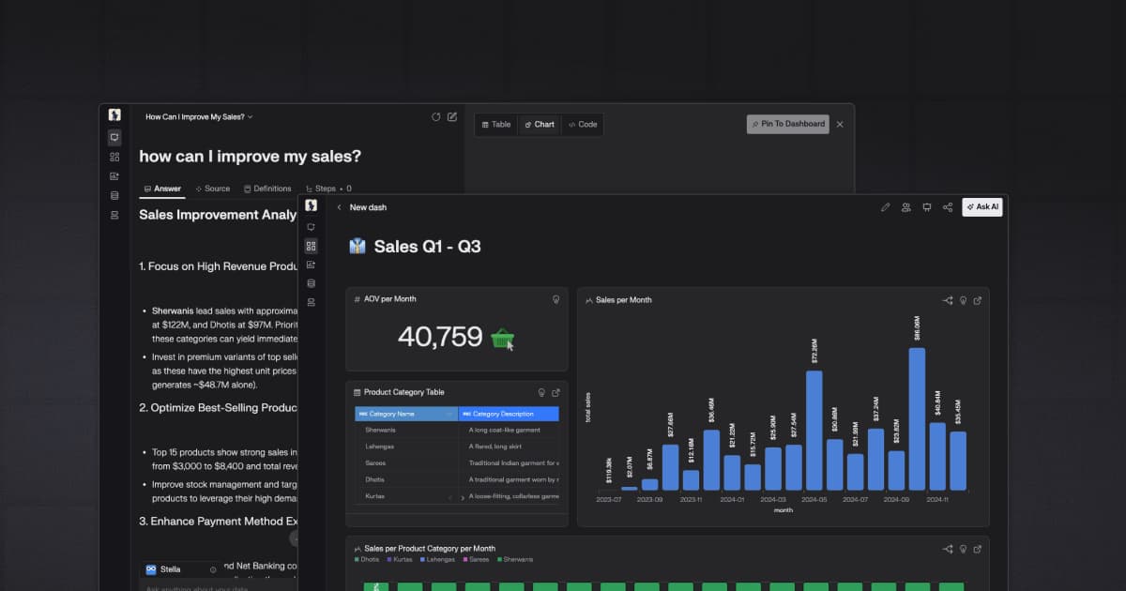
Task: Switch to the Table tab
Action: tap(495, 124)
